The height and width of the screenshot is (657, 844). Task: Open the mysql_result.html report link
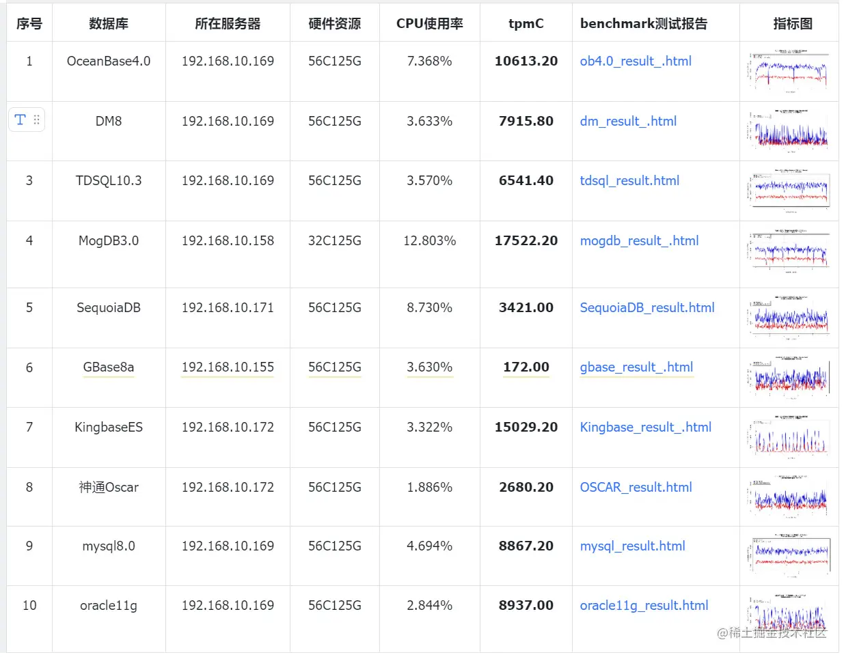632,546
